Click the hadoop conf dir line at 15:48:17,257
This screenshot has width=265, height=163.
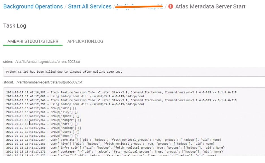pos(76,104)
